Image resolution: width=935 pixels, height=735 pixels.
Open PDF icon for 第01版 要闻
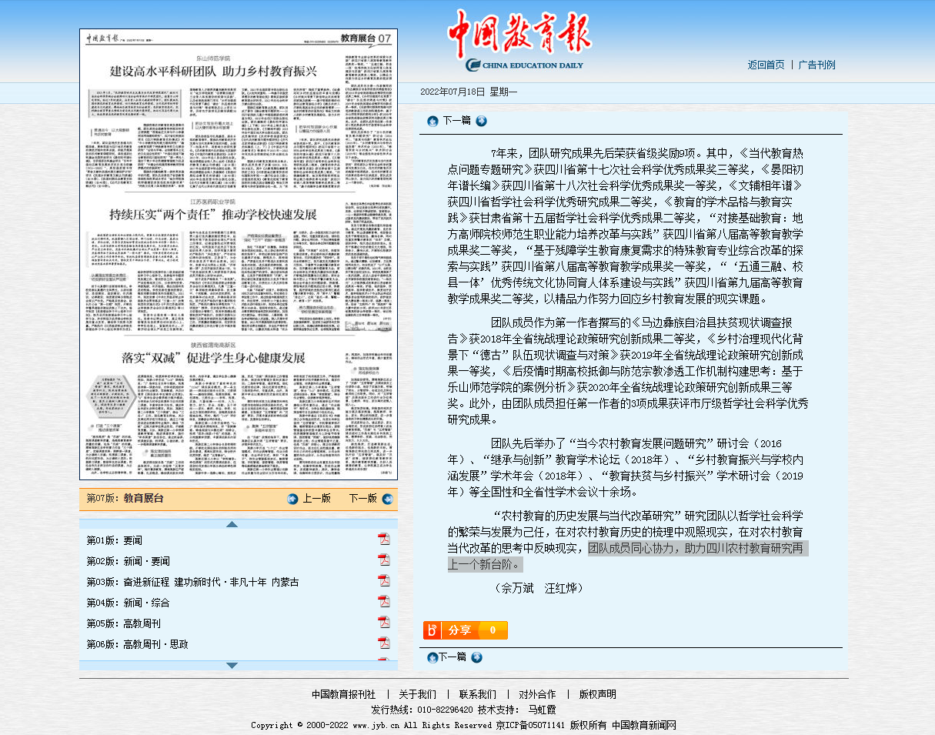coord(383,539)
